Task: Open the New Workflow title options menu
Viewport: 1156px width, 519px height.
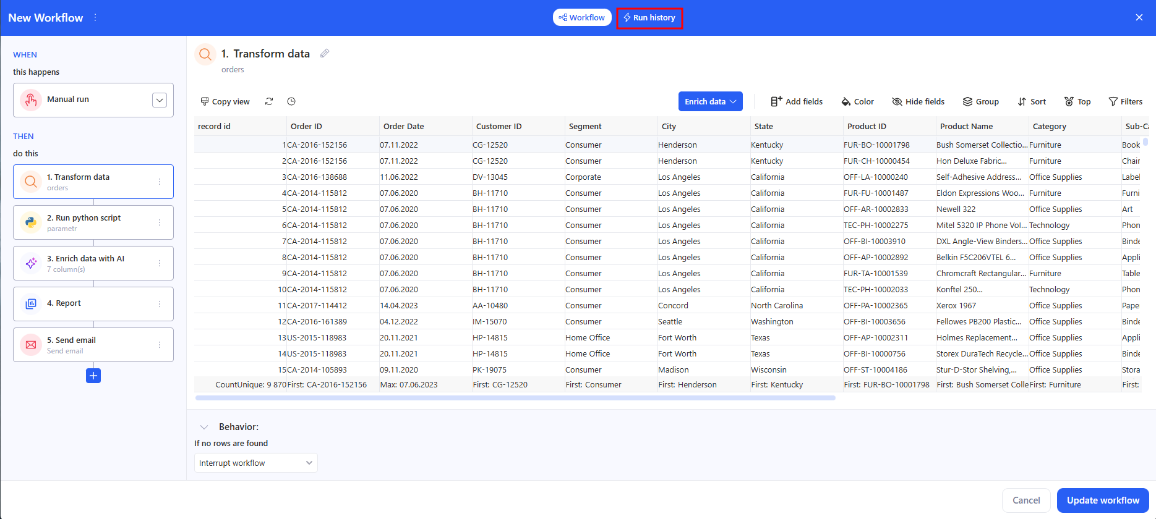Action: pyautogui.click(x=95, y=18)
